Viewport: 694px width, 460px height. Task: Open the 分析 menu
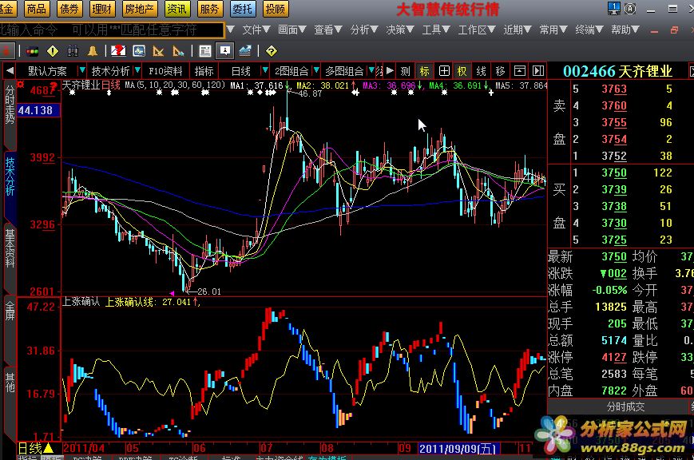[x=364, y=30]
